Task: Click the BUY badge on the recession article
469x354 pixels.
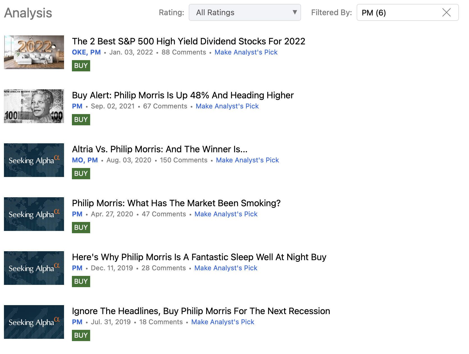Action: (x=81, y=335)
